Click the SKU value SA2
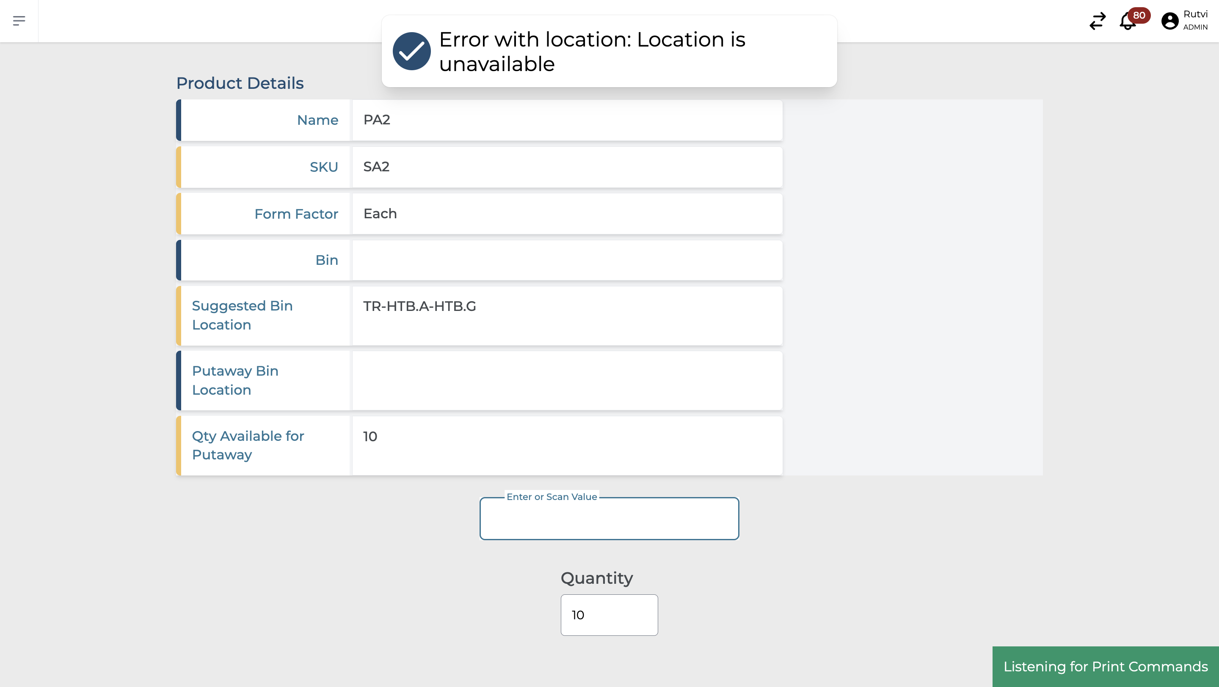 376,166
